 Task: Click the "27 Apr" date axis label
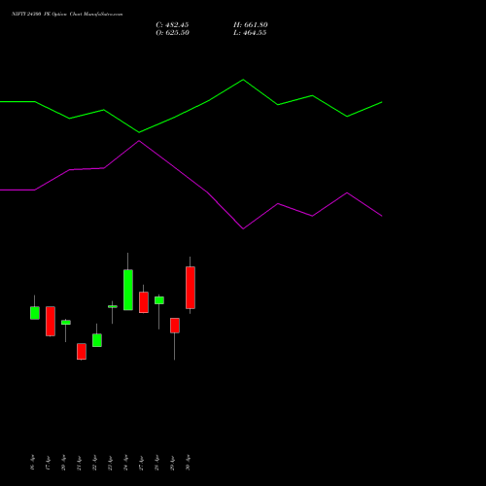141,463
